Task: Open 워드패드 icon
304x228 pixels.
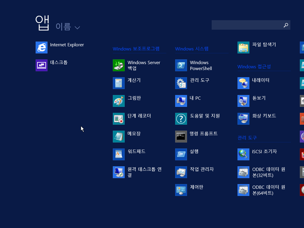Action: 119,154
